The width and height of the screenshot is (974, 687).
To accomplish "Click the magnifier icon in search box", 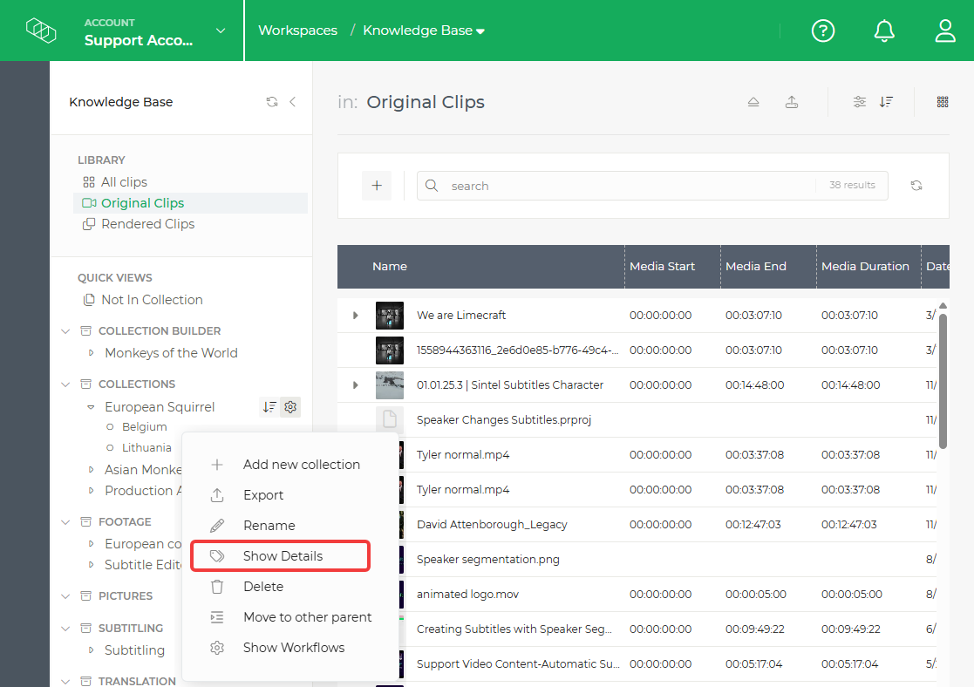I will coord(432,186).
